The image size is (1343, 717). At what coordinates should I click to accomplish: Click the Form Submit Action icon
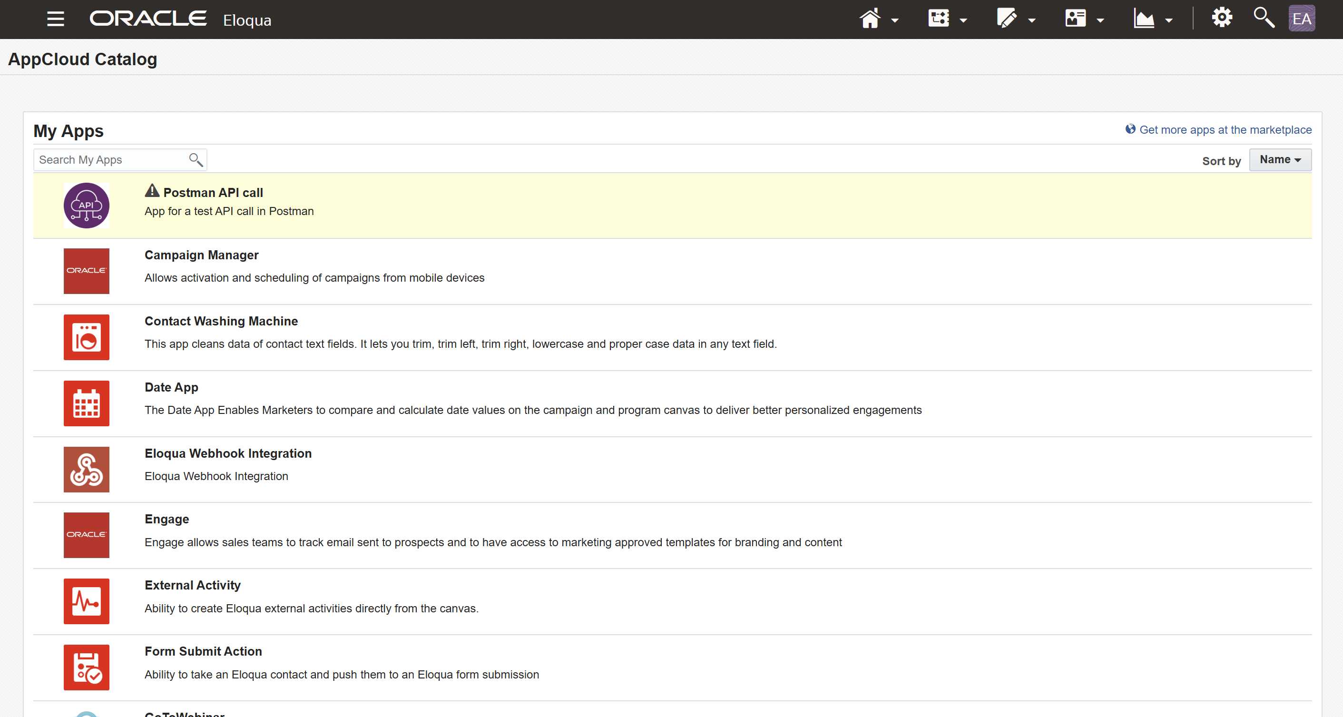(x=87, y=668)
